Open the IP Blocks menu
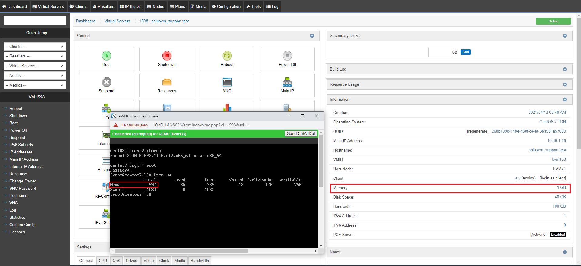The width and height of the screenshot is (581, 266). tap(131, 6)
